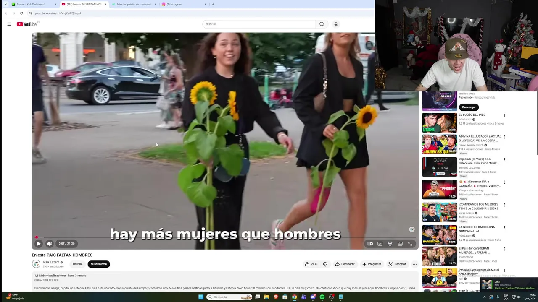The width and height of the screenshot is (538, 302).
Task: Open Spotify from the taskbar
Action: point(322,297)
